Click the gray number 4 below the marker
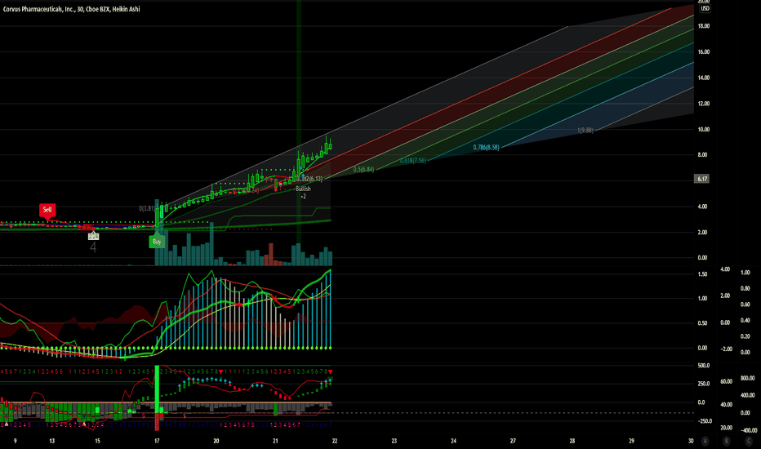 (x=93, y=247)
